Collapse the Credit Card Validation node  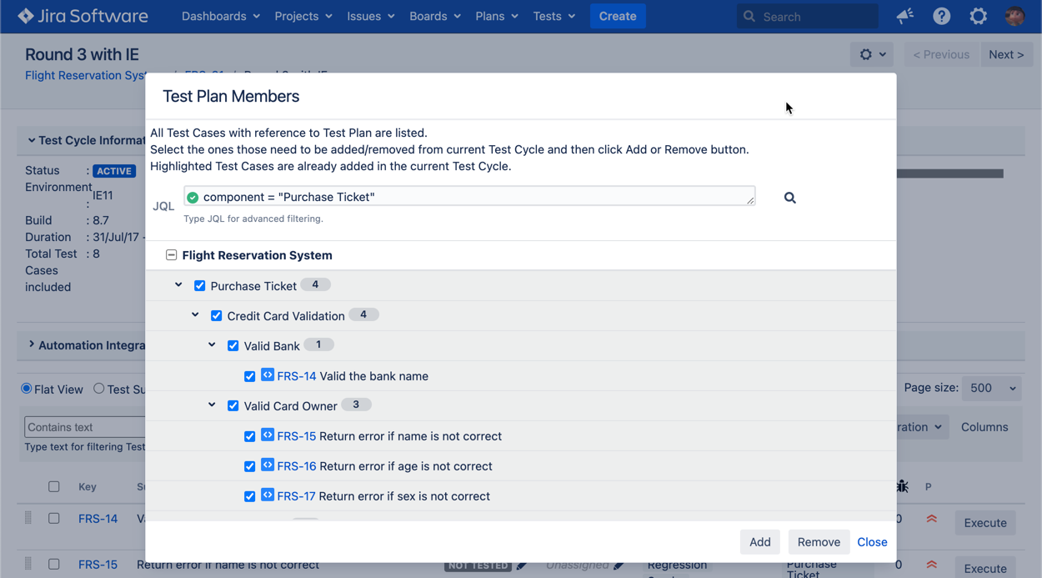(x=195, y=315)
